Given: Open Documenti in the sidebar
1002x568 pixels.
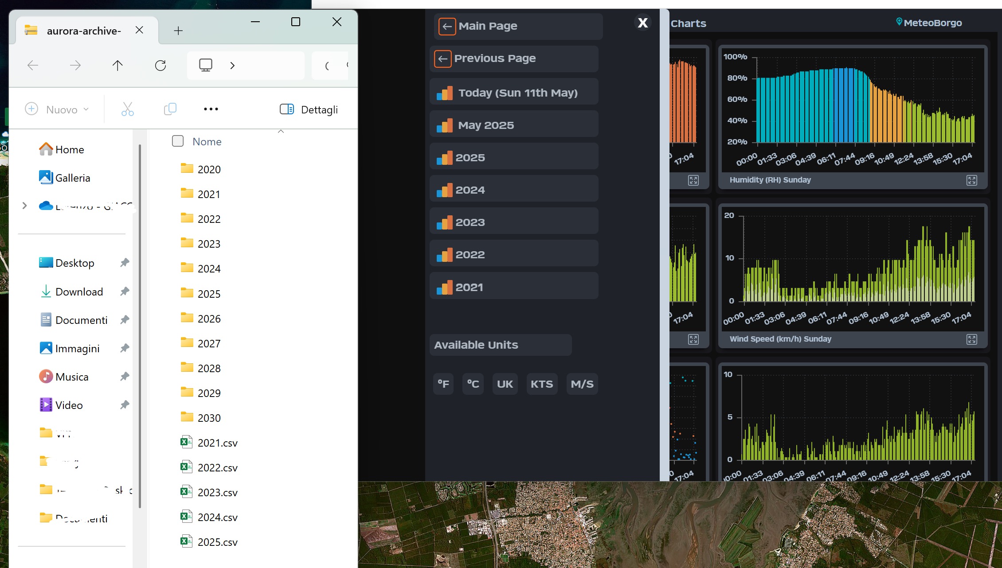Looking at the screenshot, I should pyautogui.click(x=74, y=320).
